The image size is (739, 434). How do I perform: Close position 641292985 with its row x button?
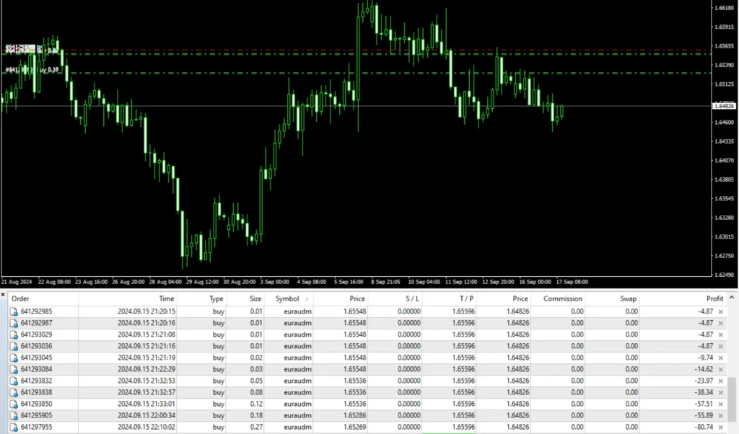[720, 311]
